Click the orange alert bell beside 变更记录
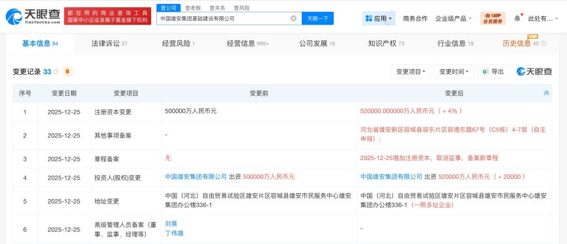The image size is (567, 244). [67, 72]
